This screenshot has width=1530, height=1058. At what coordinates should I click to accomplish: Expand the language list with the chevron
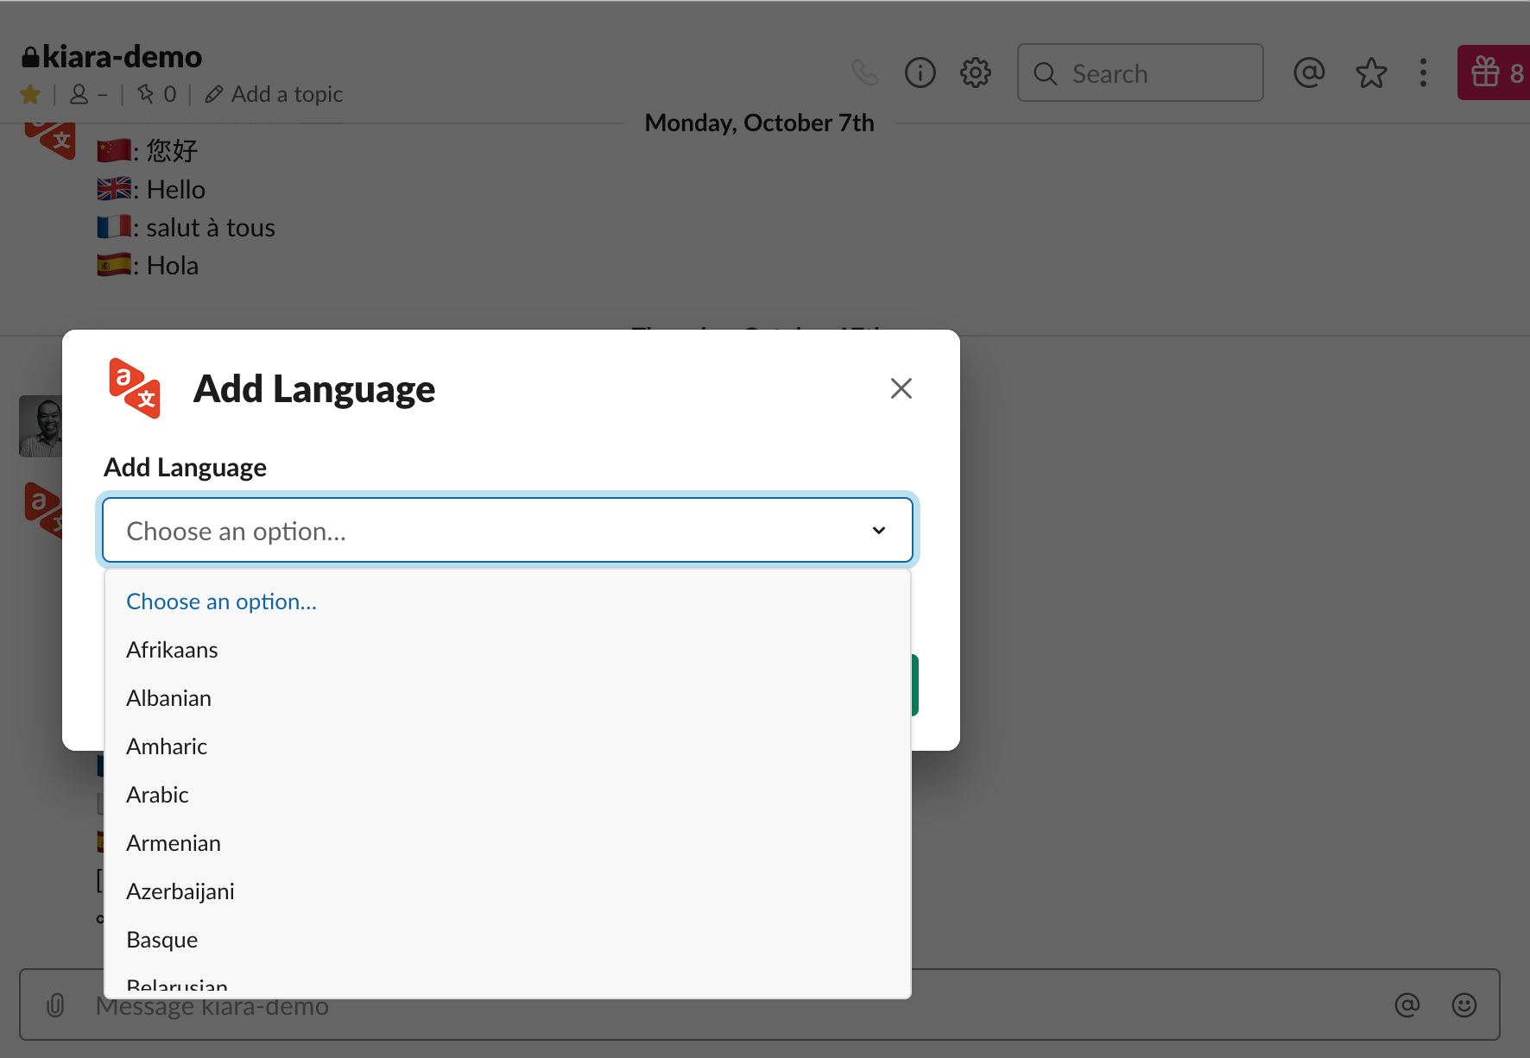(x=879, y=530)
